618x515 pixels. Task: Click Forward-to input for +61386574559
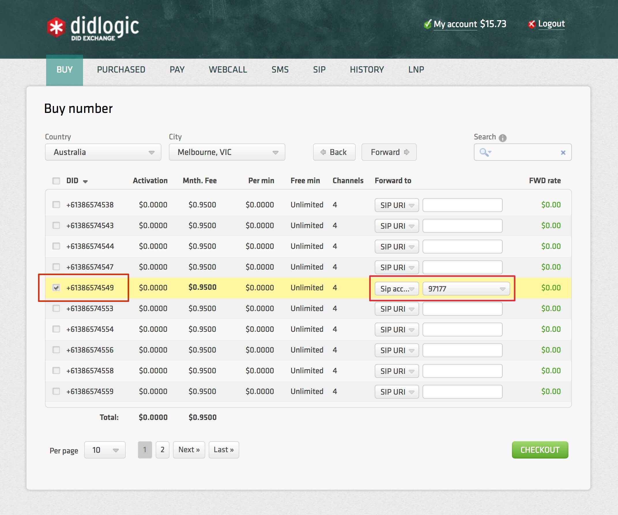click(x=462, y=391)
